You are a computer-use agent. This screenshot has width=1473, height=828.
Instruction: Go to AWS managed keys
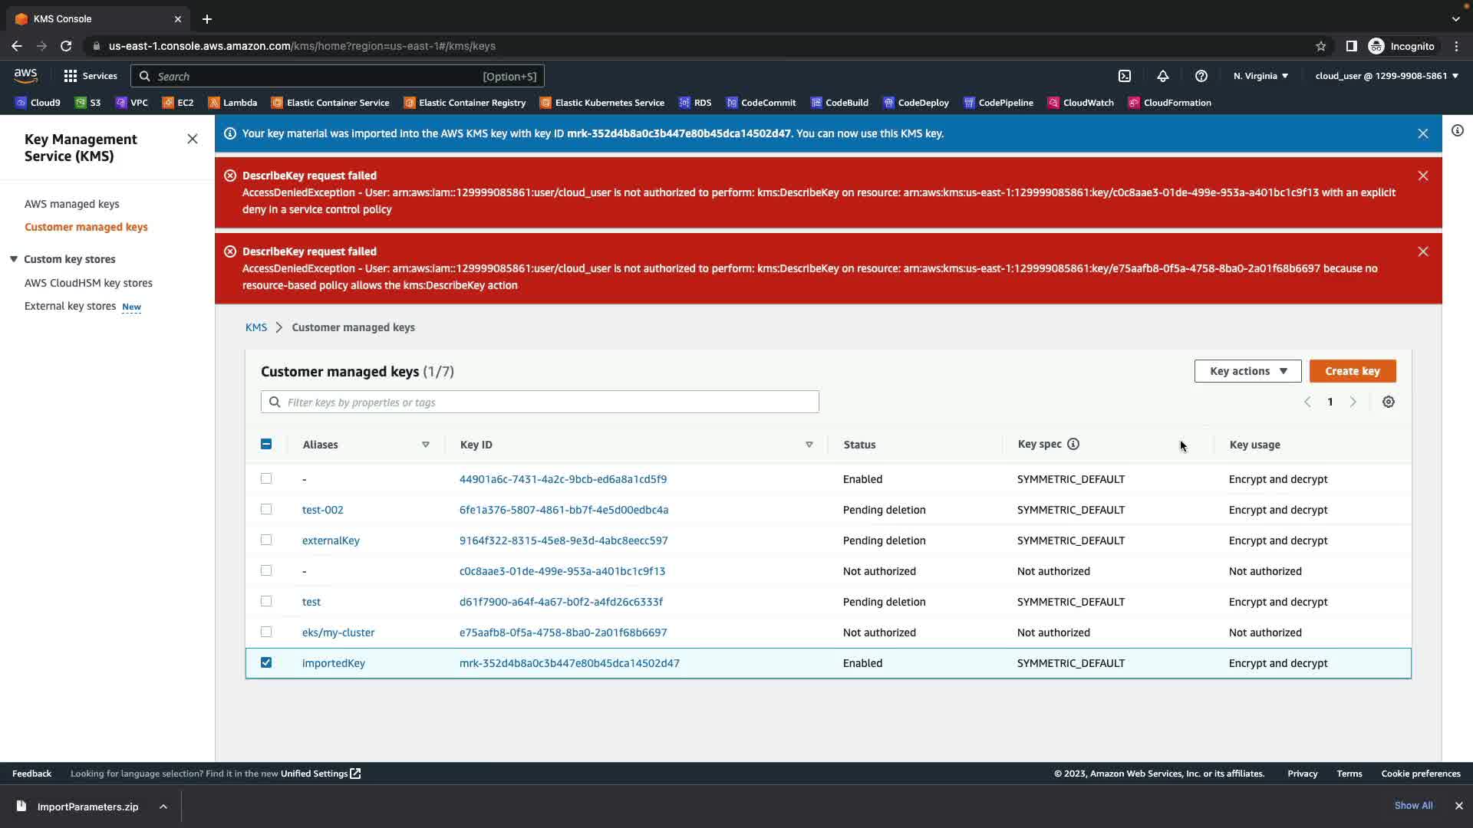(72, 204)
